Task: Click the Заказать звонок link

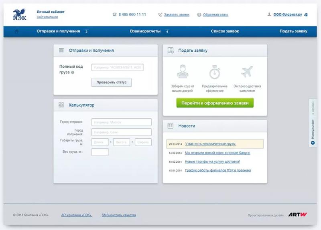Action: click(177, 15)
